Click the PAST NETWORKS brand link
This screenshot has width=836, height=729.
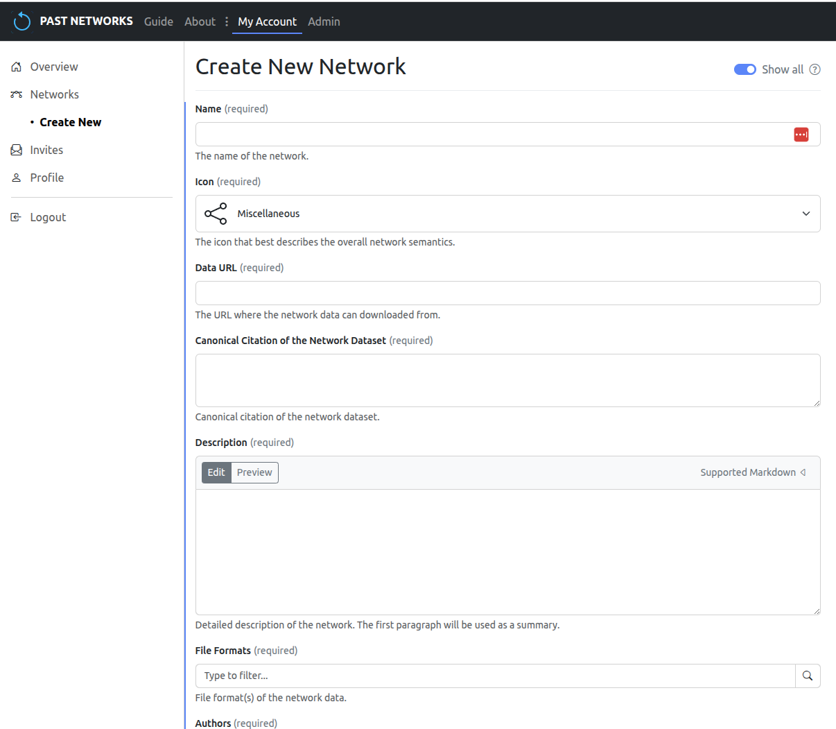86,22
